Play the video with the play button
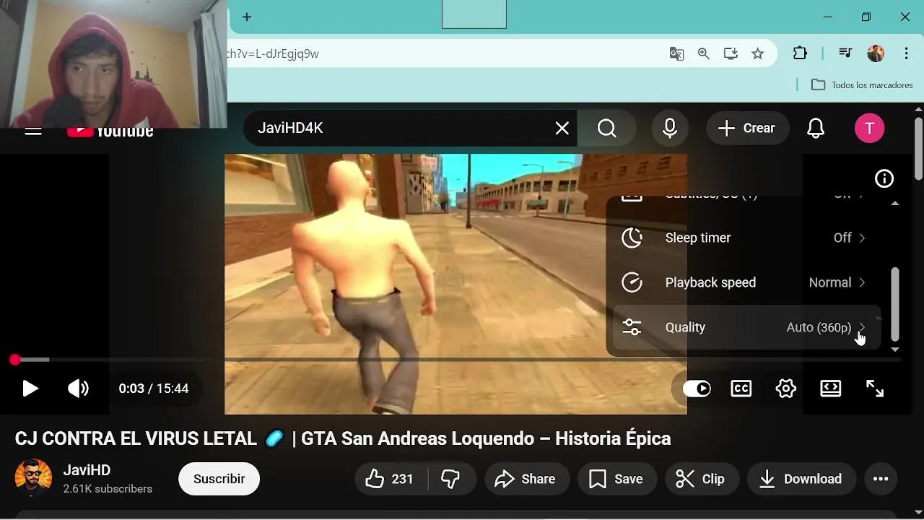This screenshot has width=924, height=520. [30, 389]
